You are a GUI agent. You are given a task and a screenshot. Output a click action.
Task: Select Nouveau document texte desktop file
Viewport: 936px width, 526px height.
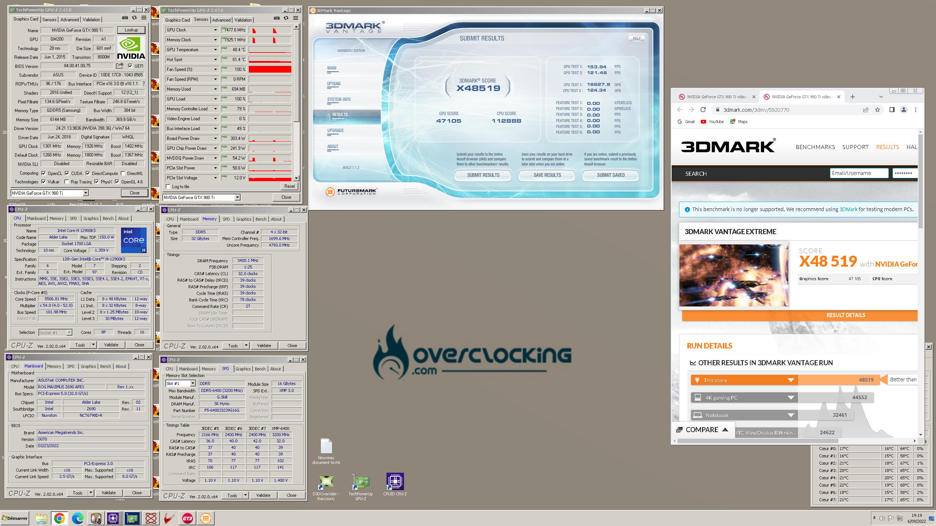click(326, 451)
